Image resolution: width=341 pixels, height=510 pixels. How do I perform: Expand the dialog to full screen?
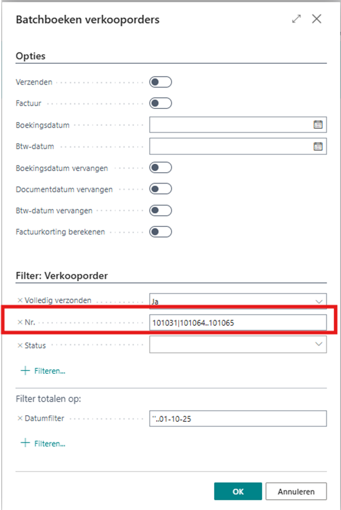click(296, 19)
